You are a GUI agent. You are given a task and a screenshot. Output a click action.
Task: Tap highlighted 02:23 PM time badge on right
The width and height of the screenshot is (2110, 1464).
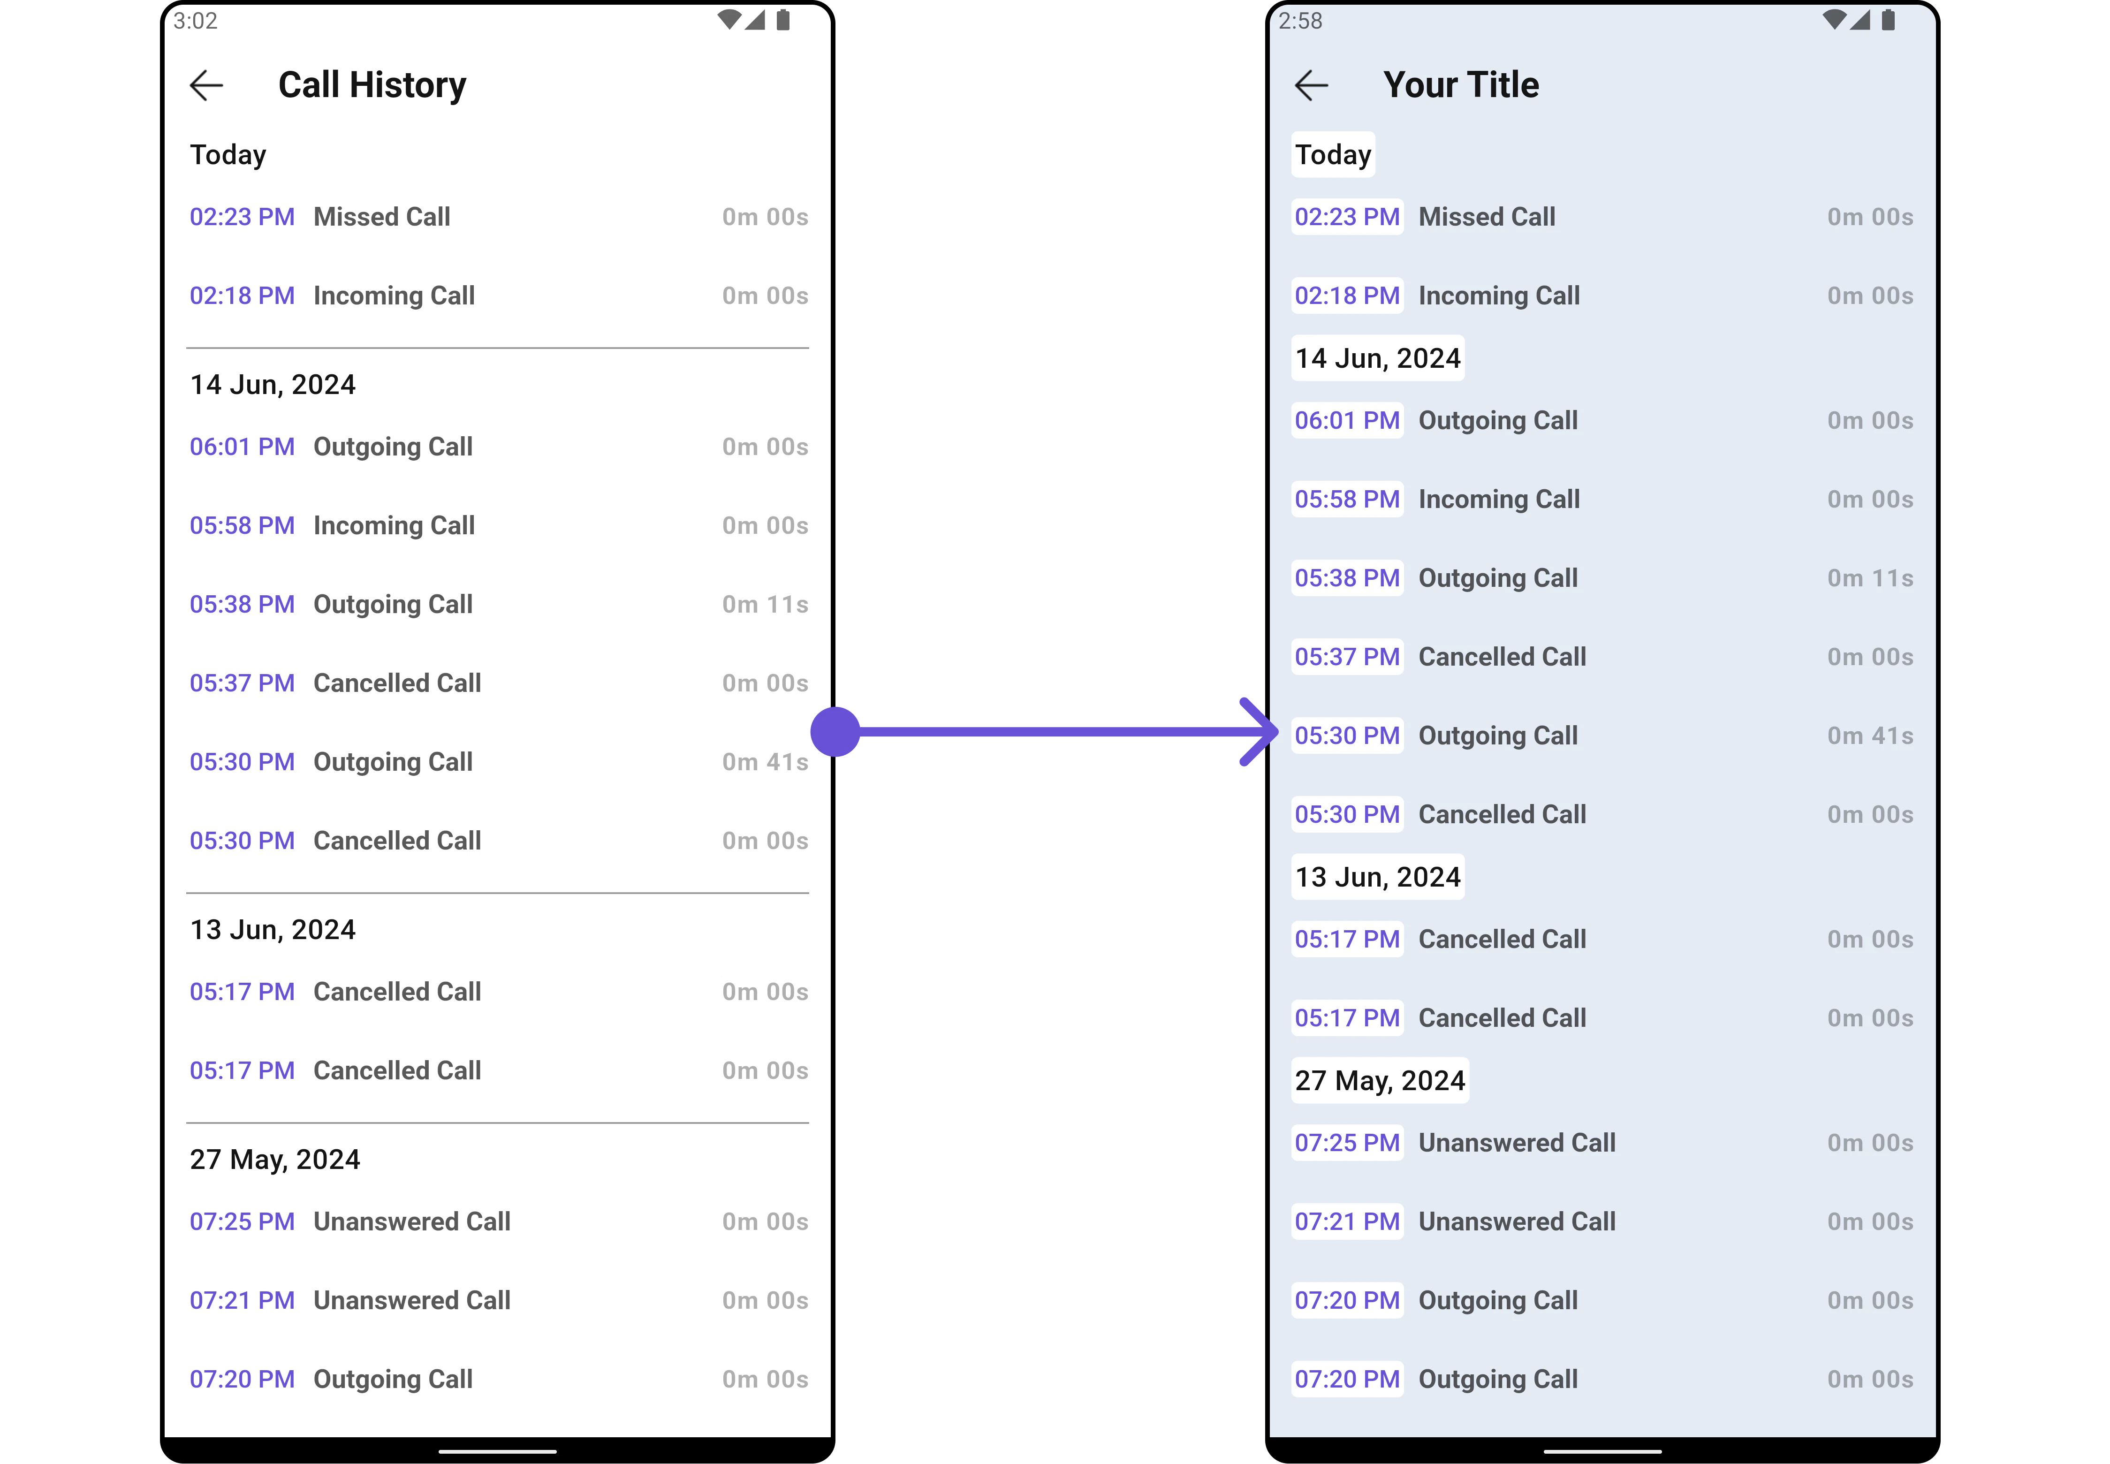click(1347, 217)
